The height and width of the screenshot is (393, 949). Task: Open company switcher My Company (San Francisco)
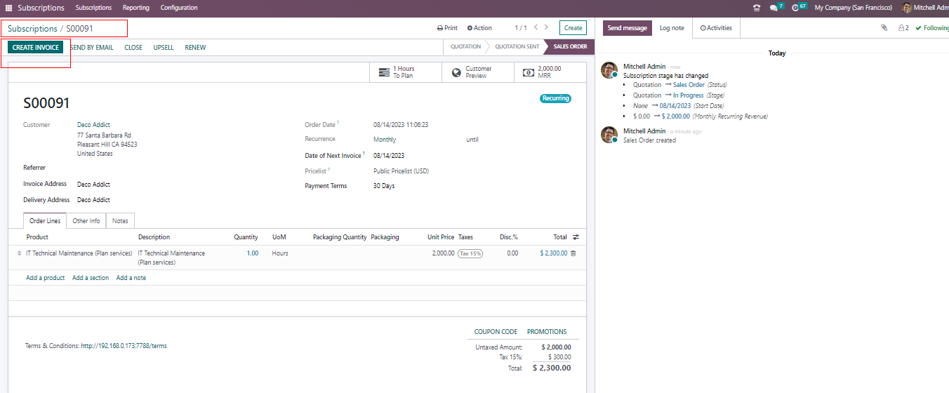853,8
